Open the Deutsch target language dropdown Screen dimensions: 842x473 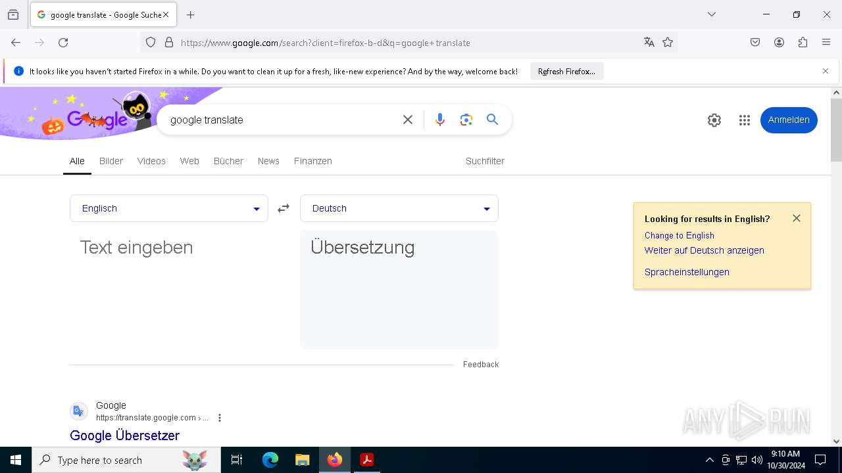399,208
